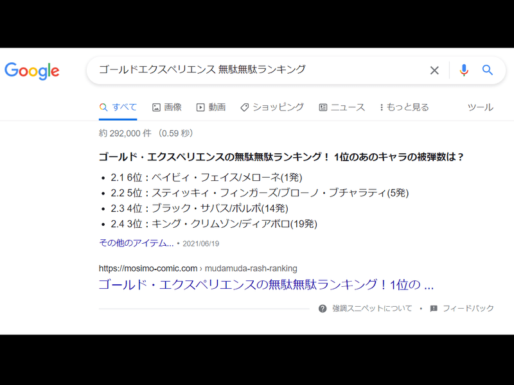Click the feedback flag icon
514x385 pixels.
coord(434,309)
